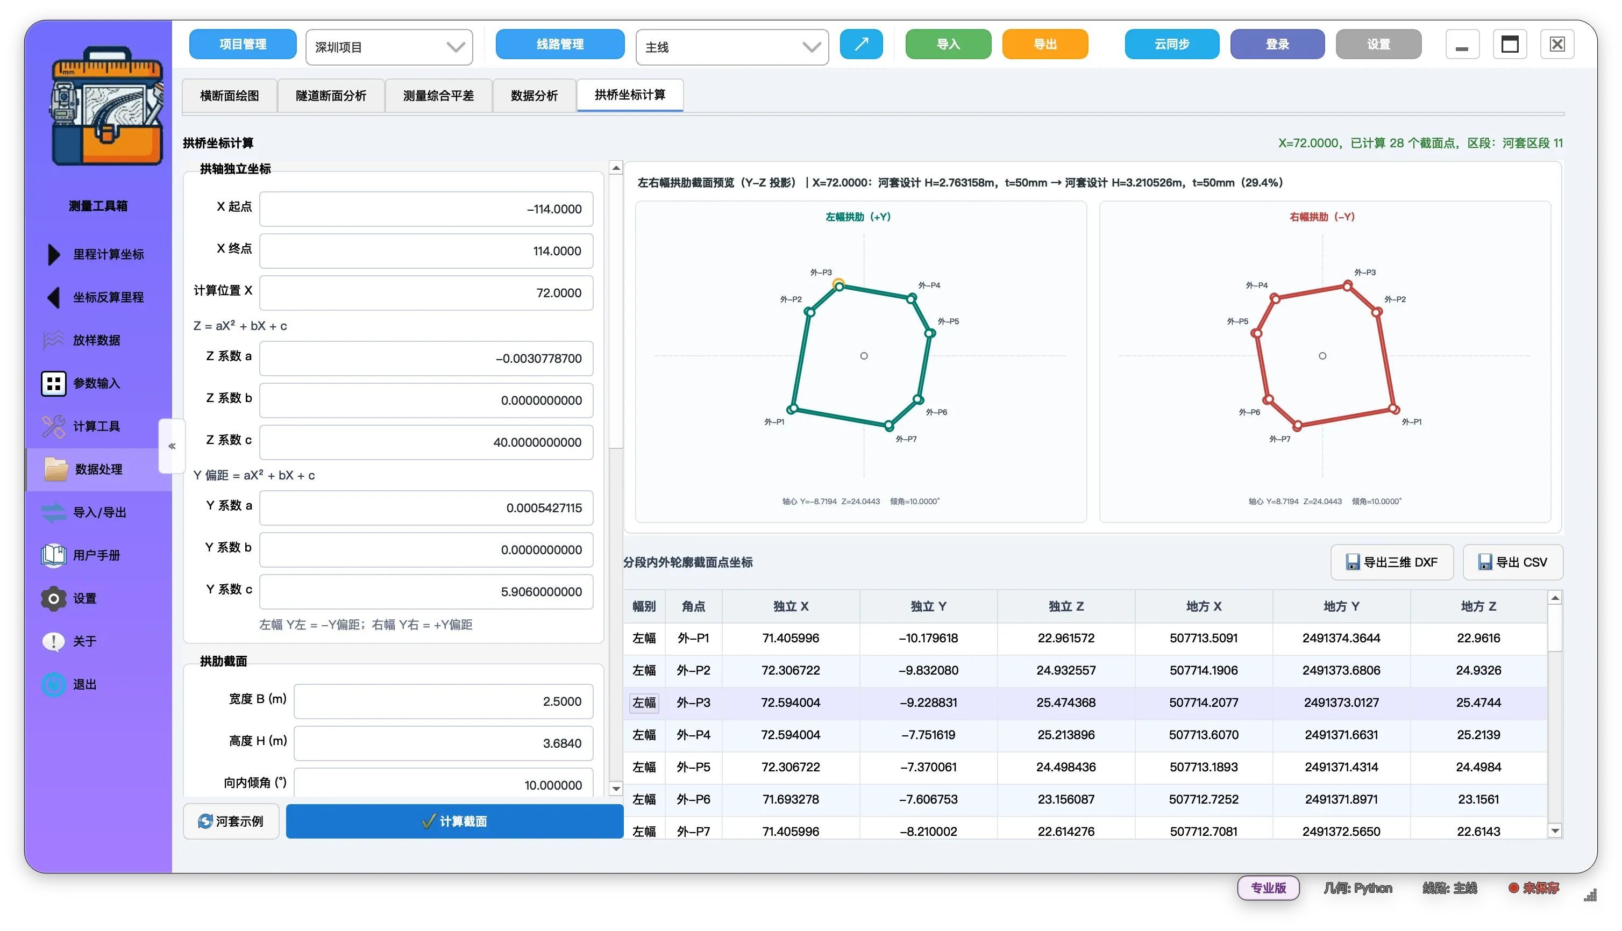Screen dimensions: 1622x931
Task: Open 设置 gear item in sidebar
Action: [98, 598]
